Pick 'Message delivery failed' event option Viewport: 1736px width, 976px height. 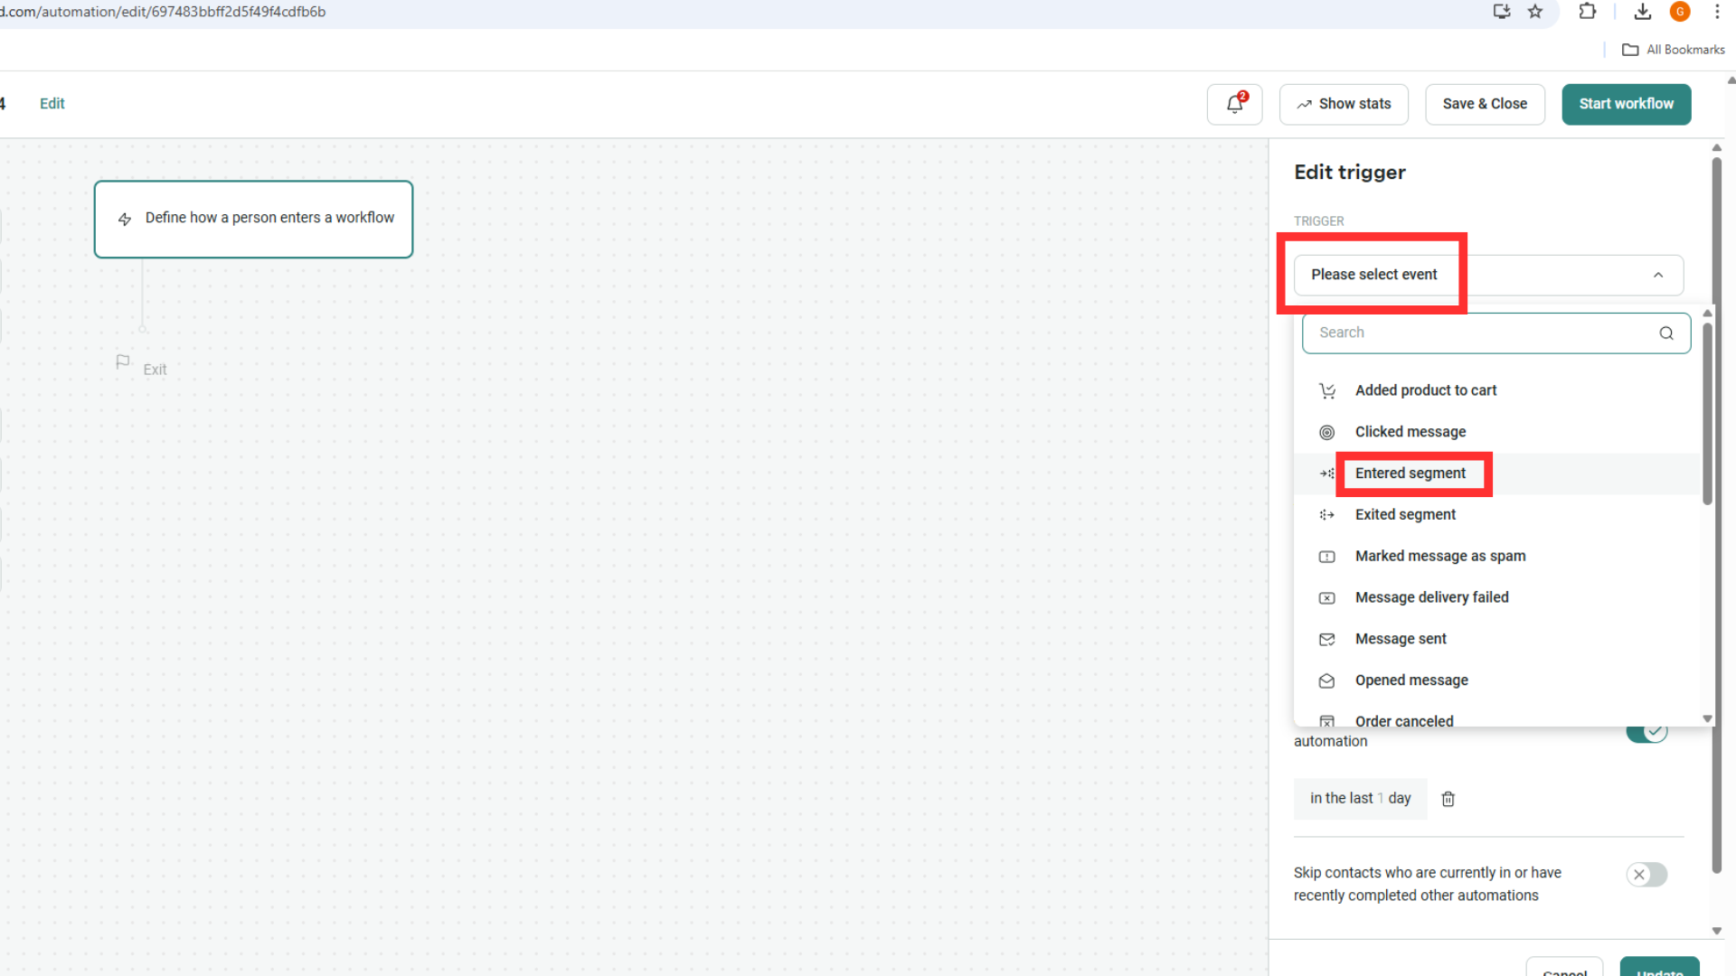1431,597
